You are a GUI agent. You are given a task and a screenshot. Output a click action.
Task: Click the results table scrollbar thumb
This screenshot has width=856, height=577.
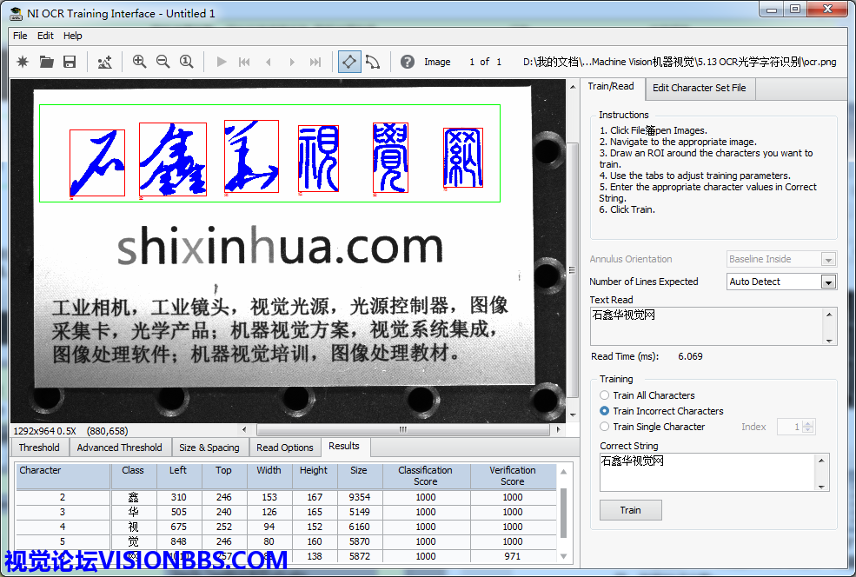coord(563,514)
